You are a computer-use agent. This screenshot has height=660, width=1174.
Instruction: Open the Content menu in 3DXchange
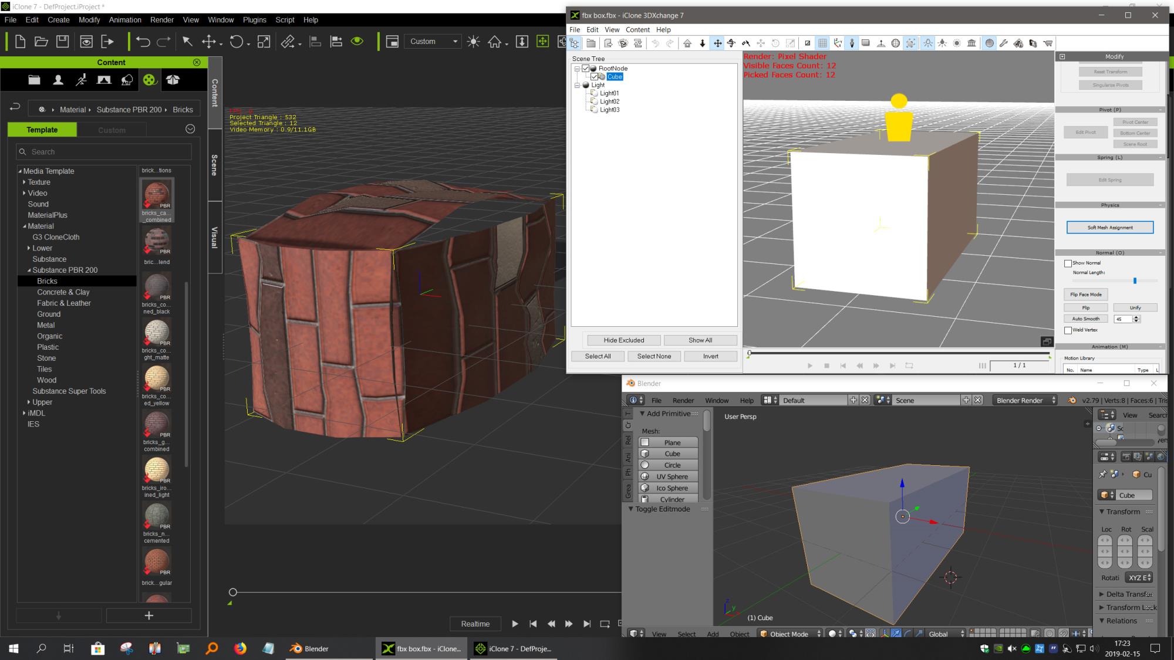point(637,29)
